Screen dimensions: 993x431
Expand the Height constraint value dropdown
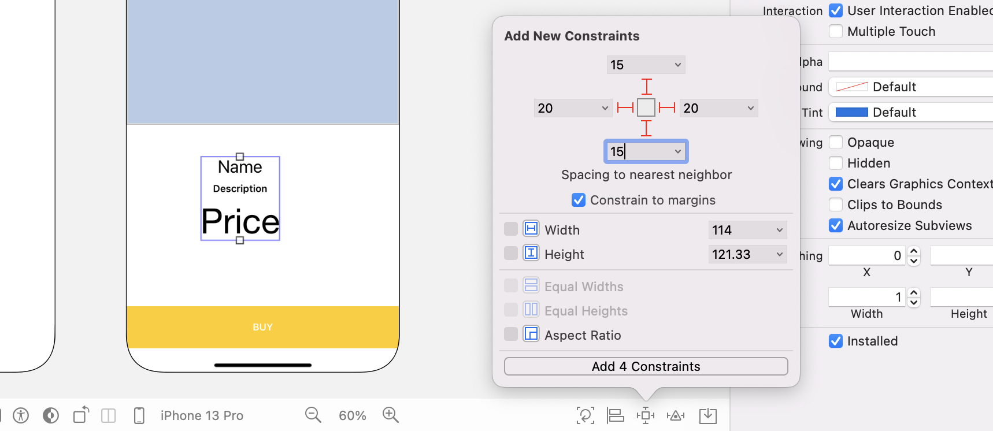779,254
